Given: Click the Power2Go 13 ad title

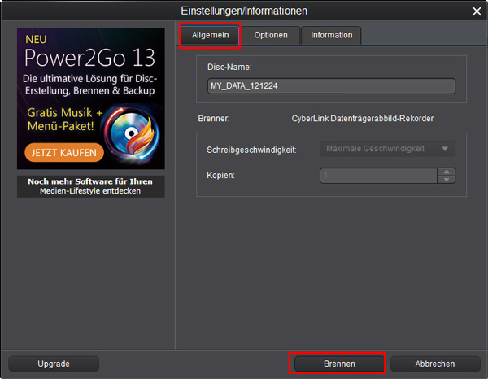Looking at the screenshot, I should tap(89, 58).
